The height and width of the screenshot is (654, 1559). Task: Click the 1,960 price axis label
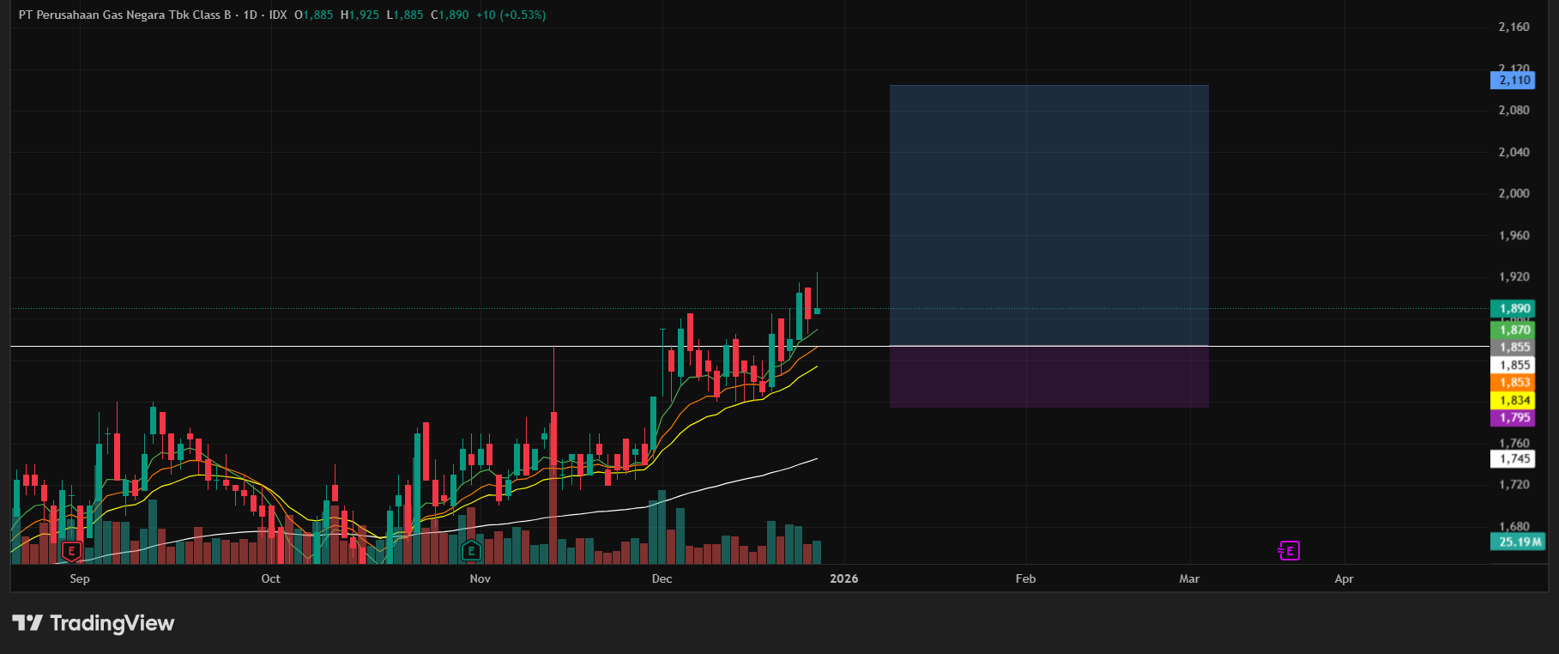click(1514, 235)
